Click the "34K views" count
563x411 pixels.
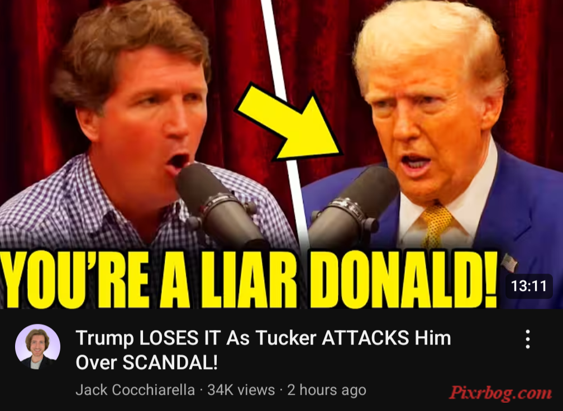coord(241,390)
